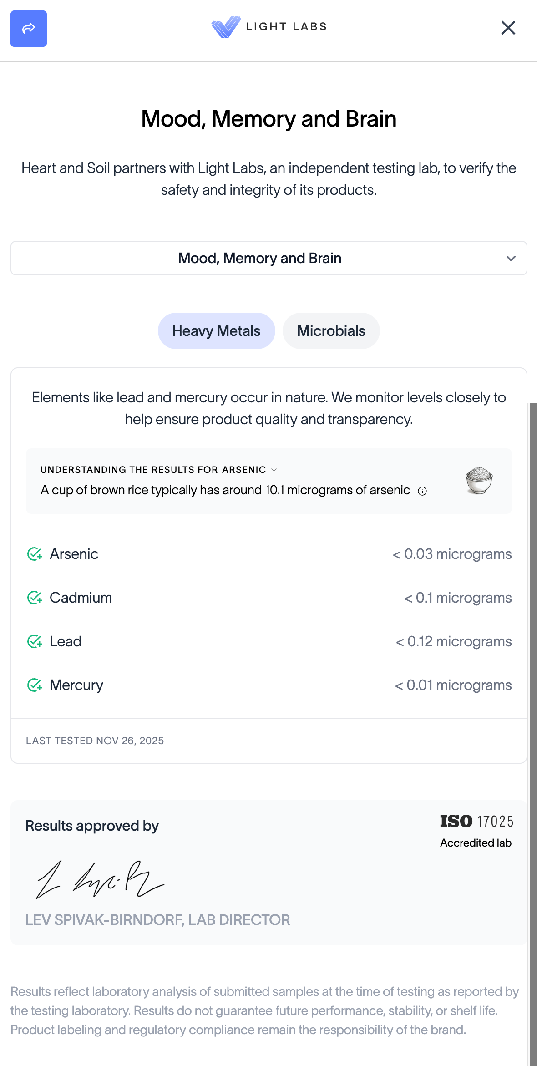The image size is (537, 1066).
Task: Click the green check icon beside Arsenic
Action: point(35,554)
